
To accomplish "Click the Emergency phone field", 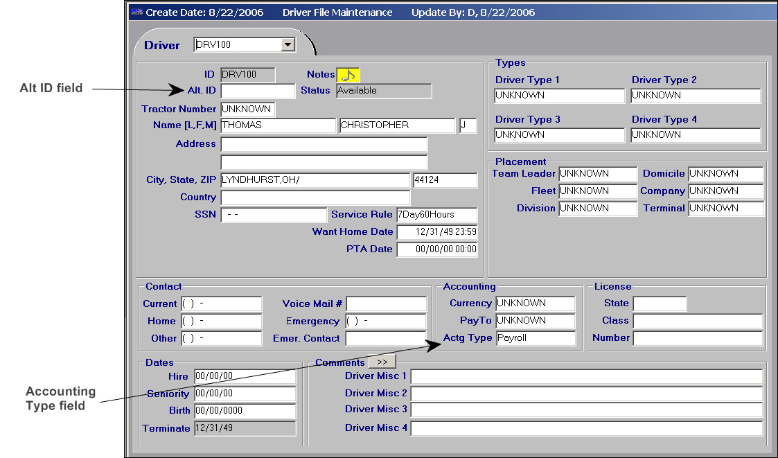I will 386,321.
